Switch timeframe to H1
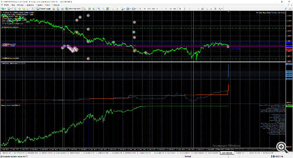 [x=157, y=9]
